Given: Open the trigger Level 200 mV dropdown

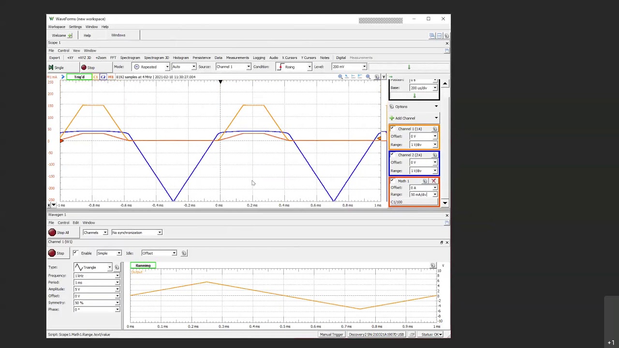Looking at the screenshot, I should coord(364,67).
